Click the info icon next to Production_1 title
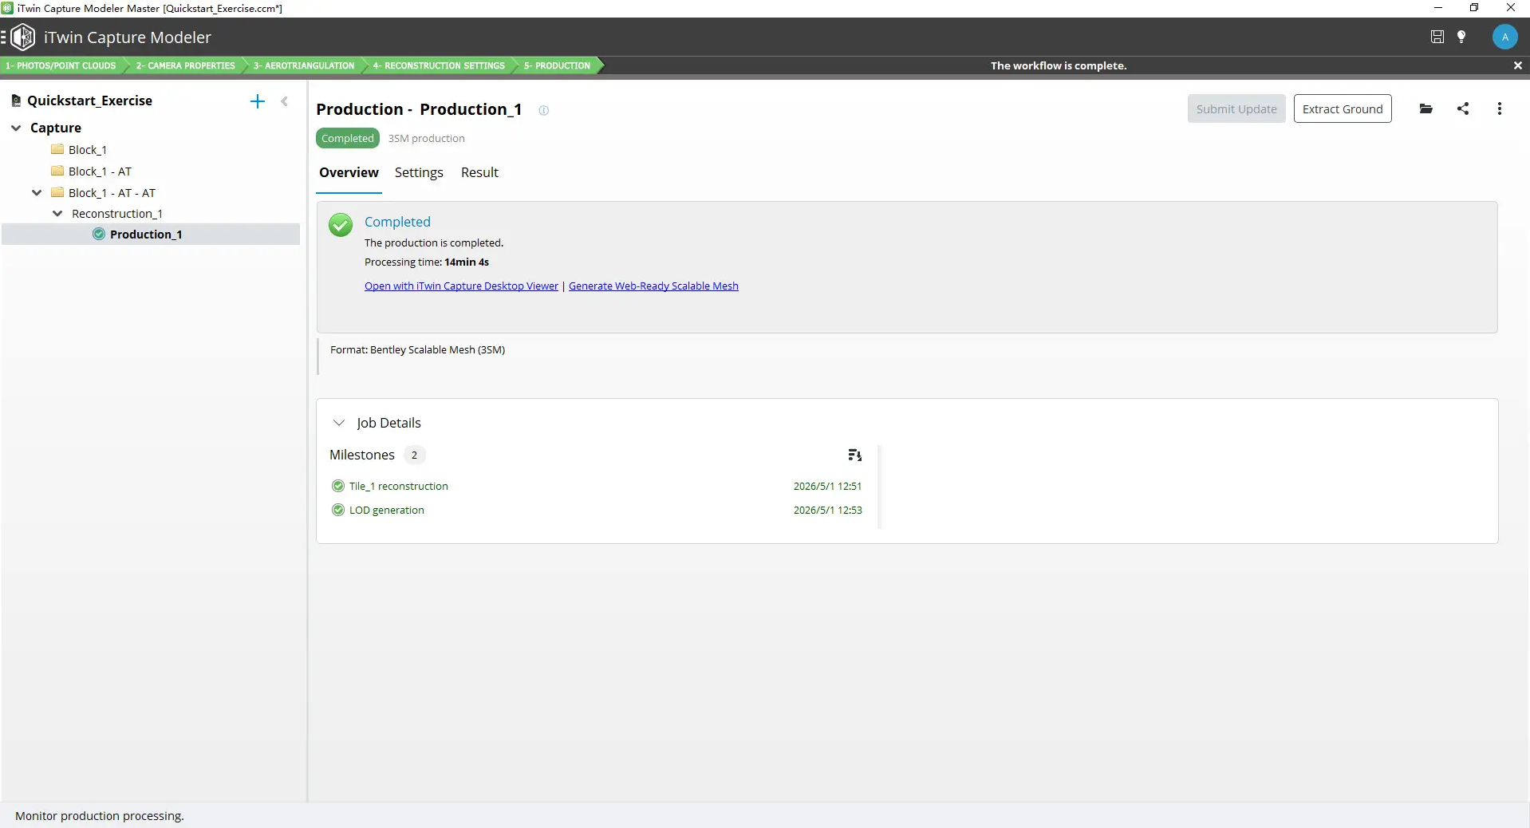 (544, 111)
